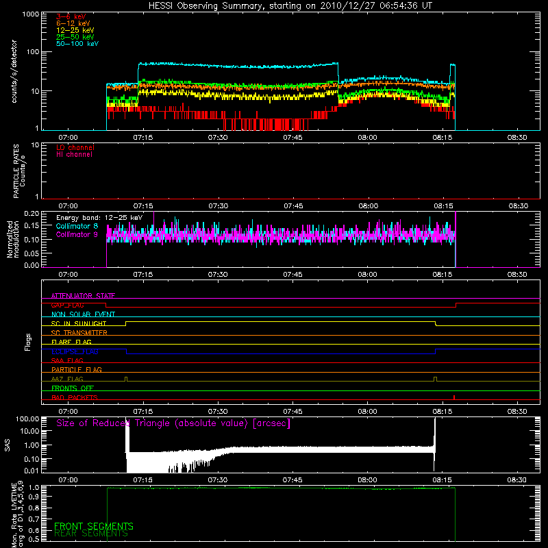Click the 100.00 tick on SAS axis
The image size is (548, 548).
[27, 419]
